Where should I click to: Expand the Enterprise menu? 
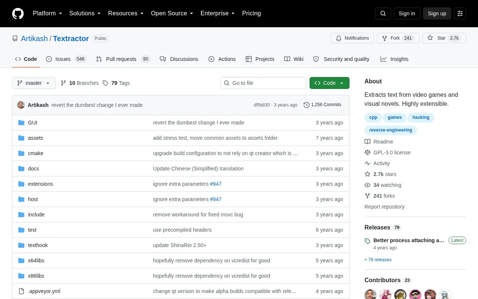[x=218, y=13]
